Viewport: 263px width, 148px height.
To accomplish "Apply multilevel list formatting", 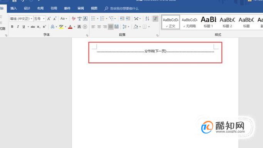I will (x=111, y=18).
